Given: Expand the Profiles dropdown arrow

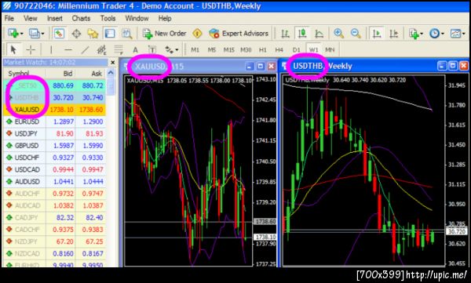Looking at the screenshot, I should coord(42,34).
